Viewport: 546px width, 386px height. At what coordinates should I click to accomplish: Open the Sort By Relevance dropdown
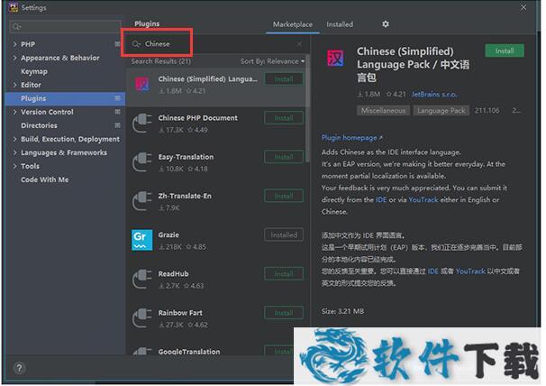click(x=272, y=61)
